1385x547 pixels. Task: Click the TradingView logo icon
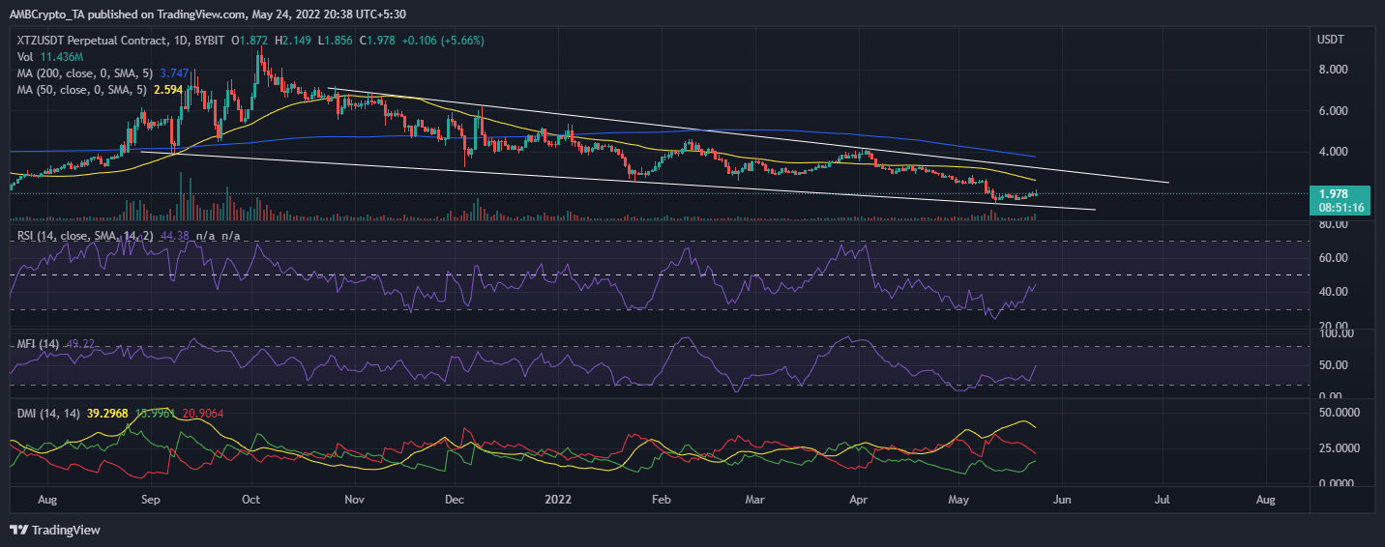click(x=19, y=530)
